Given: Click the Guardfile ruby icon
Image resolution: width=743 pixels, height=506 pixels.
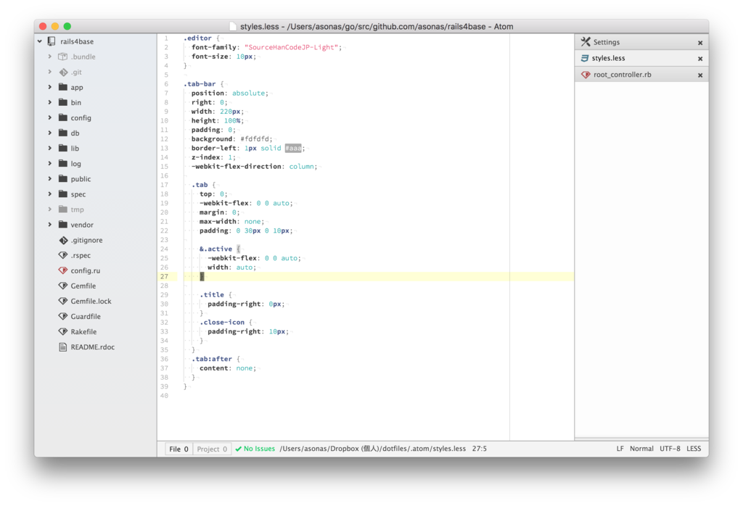Looking at the screenshot, I should 63,316.
